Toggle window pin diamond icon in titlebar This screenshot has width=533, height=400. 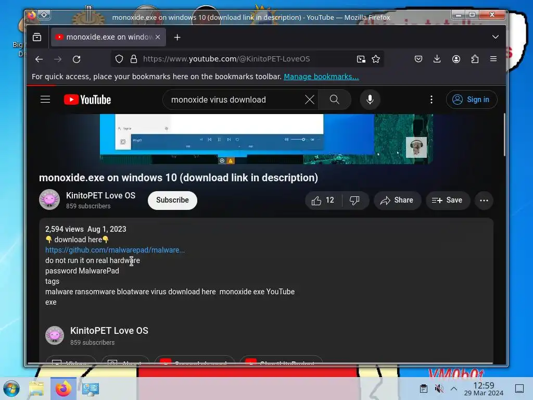click(44, 15)
